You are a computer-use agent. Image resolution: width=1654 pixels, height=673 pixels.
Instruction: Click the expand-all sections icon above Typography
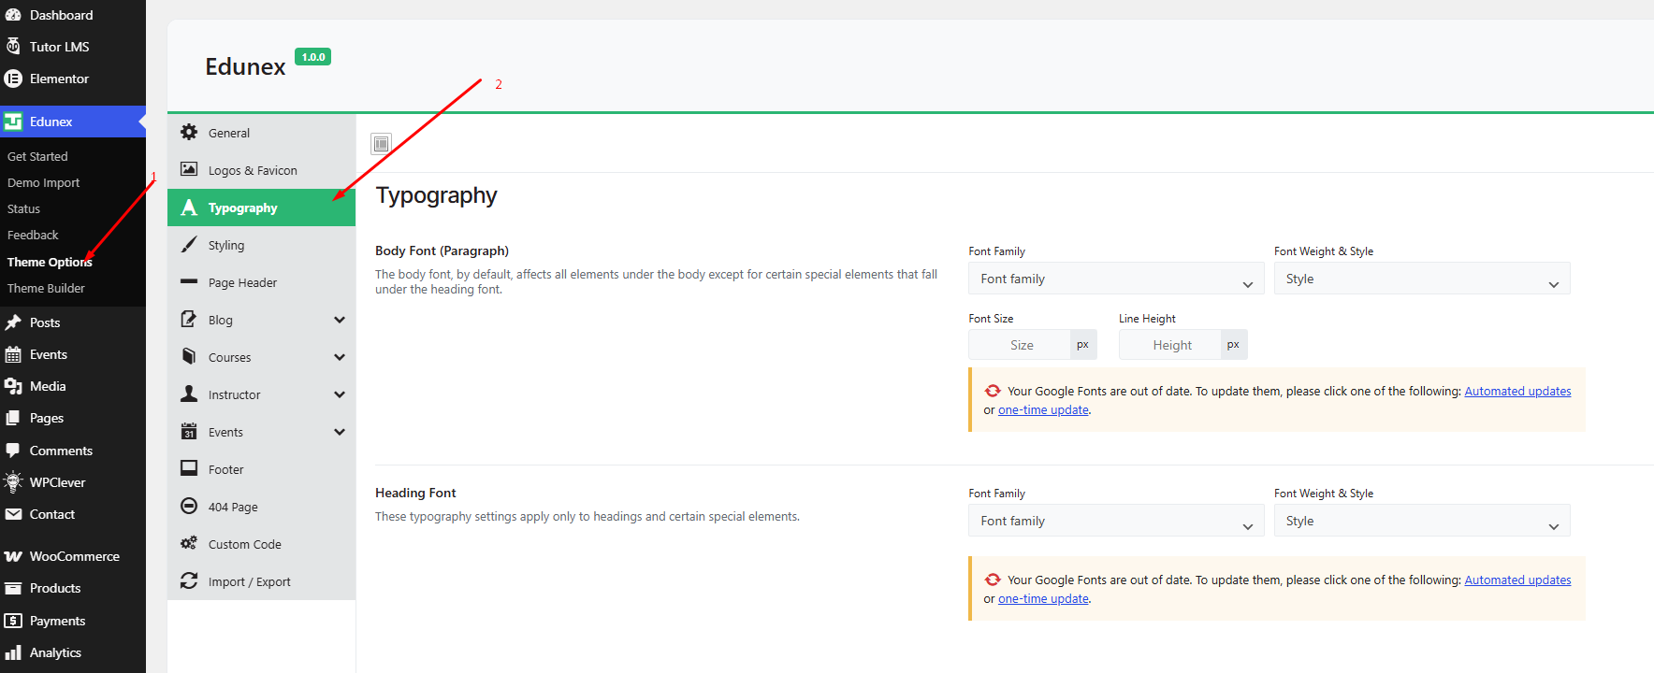click(x=381, y=144)
